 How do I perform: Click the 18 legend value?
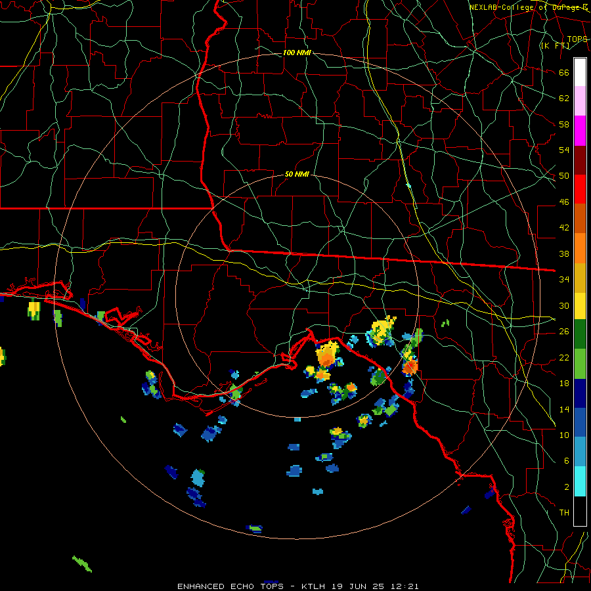[564, 383]
